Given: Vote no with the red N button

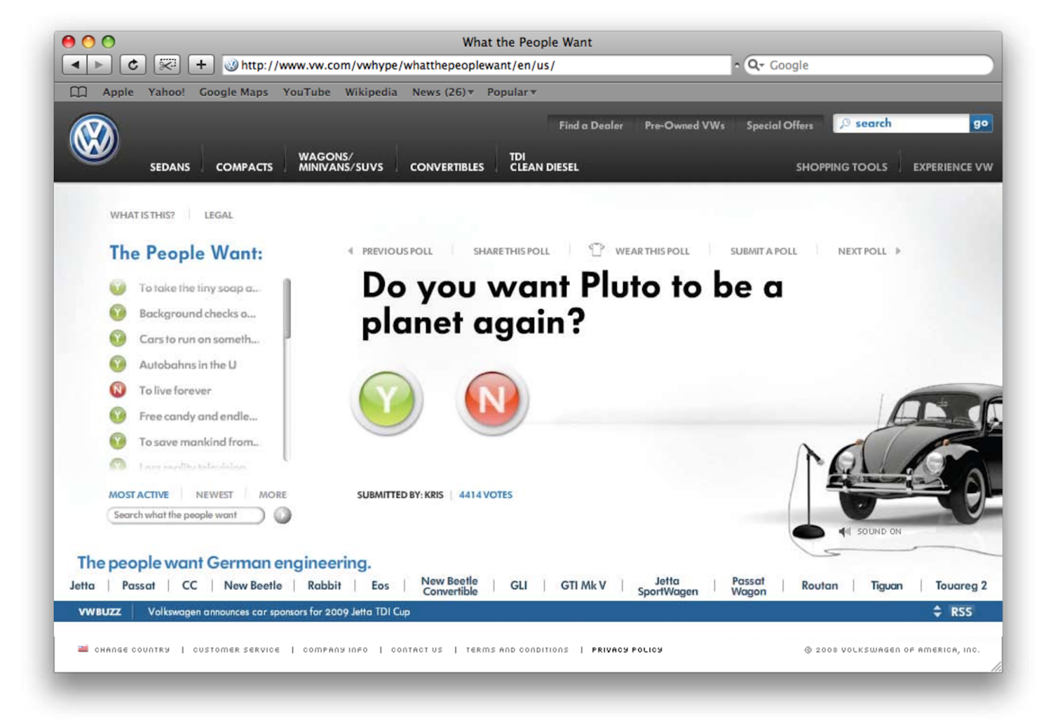Looking at the screenshot, I should [x=492, y=399].
